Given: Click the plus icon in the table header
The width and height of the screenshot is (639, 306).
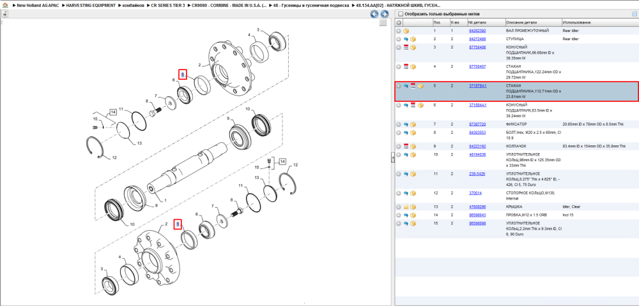Looking at the screenshot, I should click(x=399, y=22).
